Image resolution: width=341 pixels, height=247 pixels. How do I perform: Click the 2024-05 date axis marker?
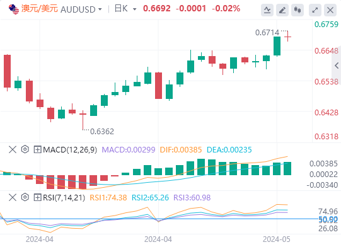(277, 239)
